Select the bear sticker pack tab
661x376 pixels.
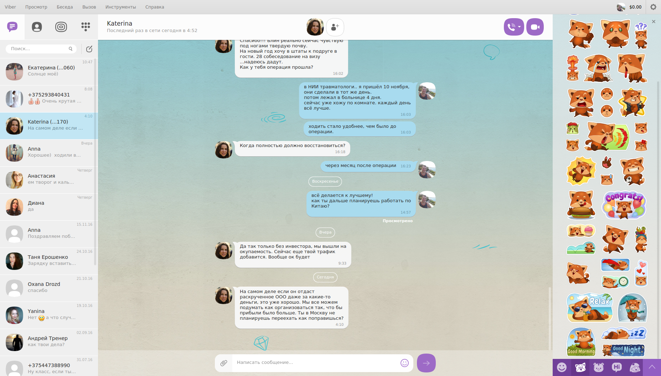tap(599, 367)
